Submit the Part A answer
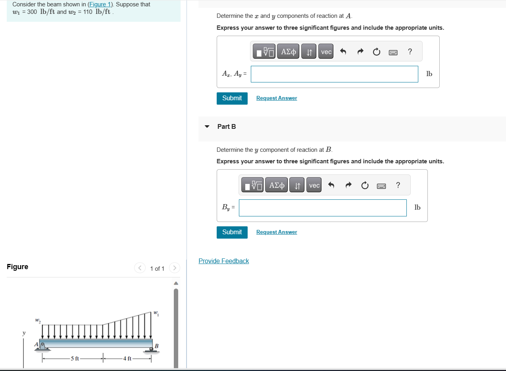This screenshot has width=506, height=371. point(232,98)
